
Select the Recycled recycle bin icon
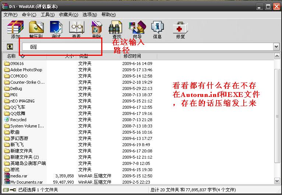(x=7, y=119)
